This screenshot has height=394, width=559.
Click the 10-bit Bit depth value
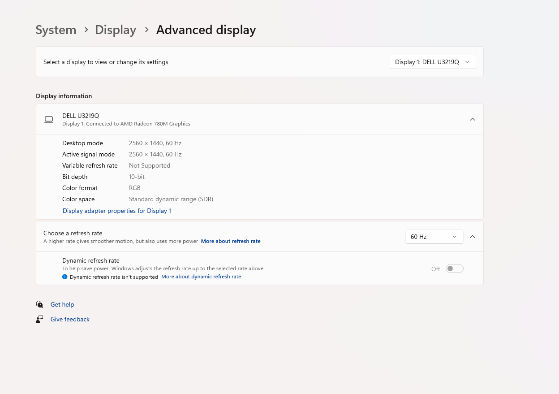(x=137, y=177)
